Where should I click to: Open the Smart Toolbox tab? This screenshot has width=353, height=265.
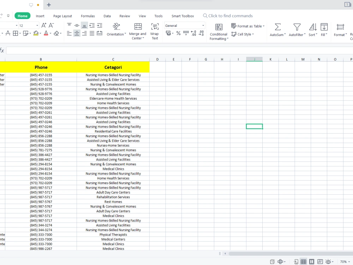click(x=183, y=16)
